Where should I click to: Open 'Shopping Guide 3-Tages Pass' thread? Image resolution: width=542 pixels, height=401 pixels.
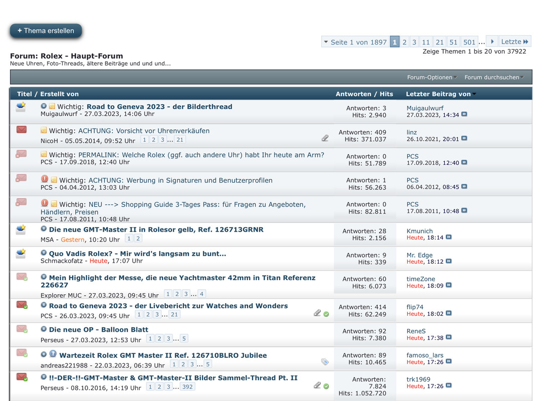(x=173, y=208)
